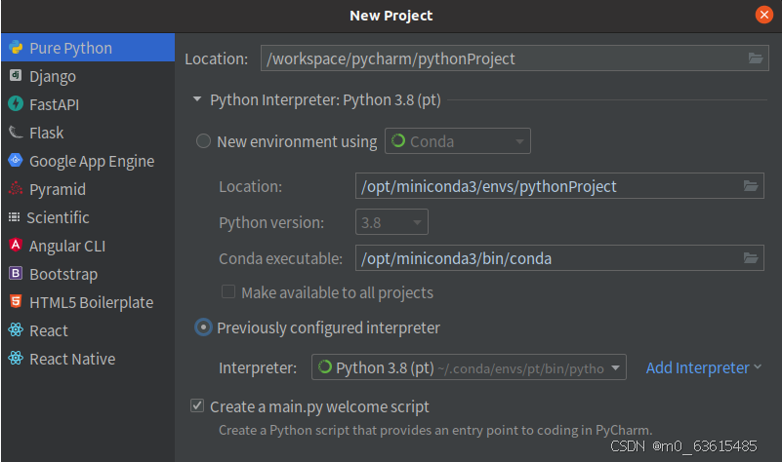This screenshot has width=782, height=462.
Task: Select New environment using radio button
Action: [203, 141]
